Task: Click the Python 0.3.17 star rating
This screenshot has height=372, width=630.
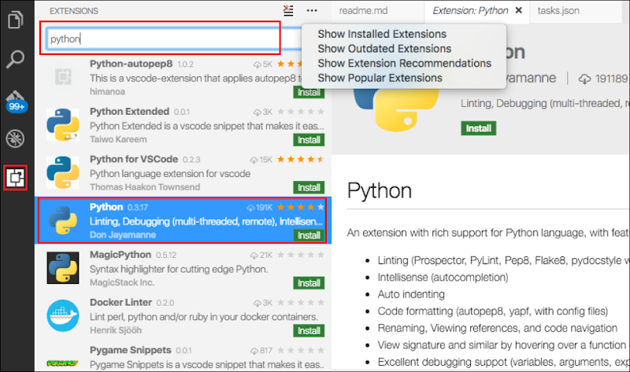Action: (301, 207)
